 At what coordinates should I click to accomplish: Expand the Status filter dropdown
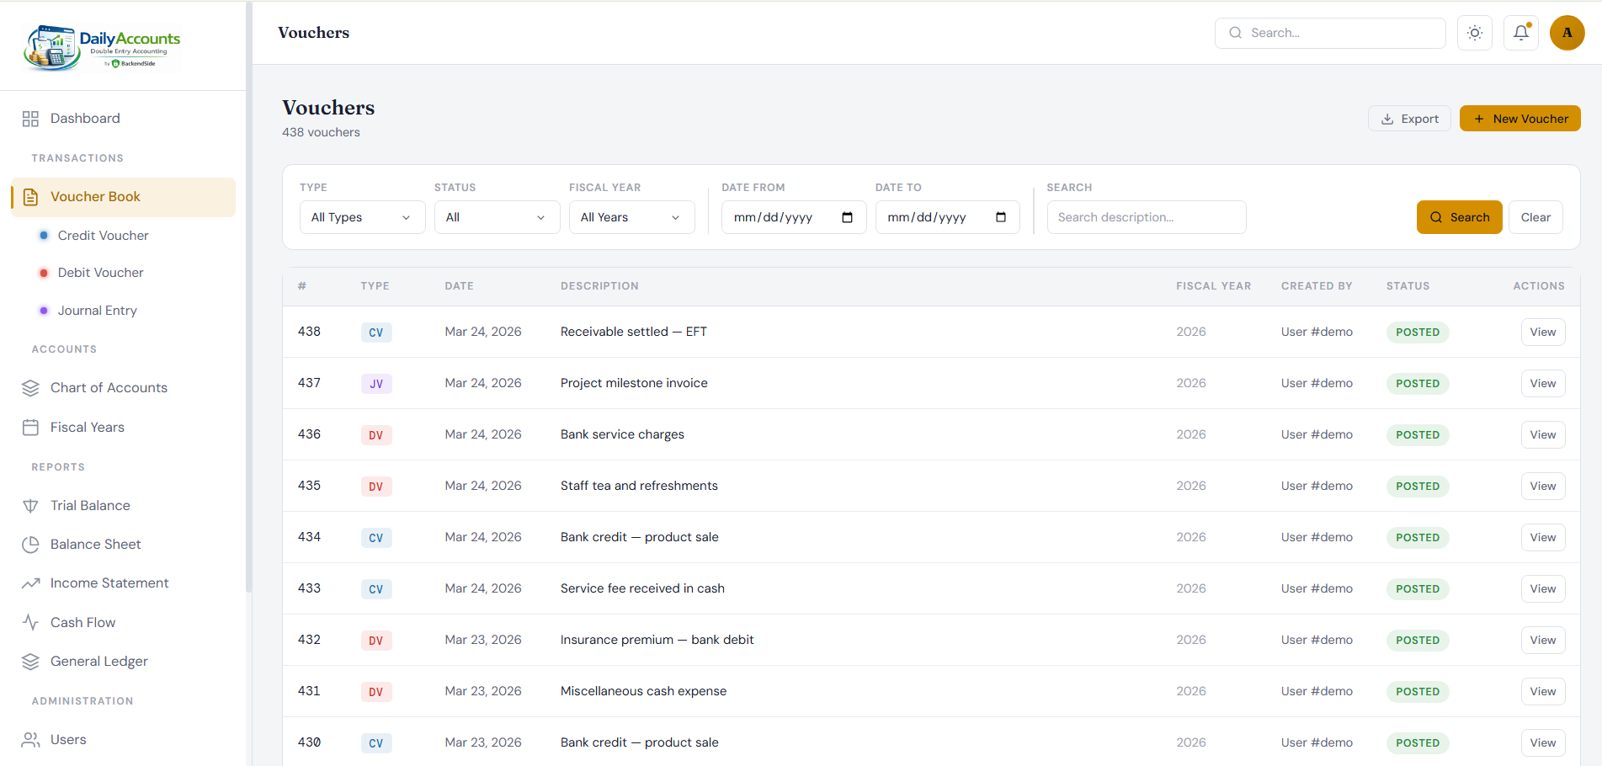point(497,216)
